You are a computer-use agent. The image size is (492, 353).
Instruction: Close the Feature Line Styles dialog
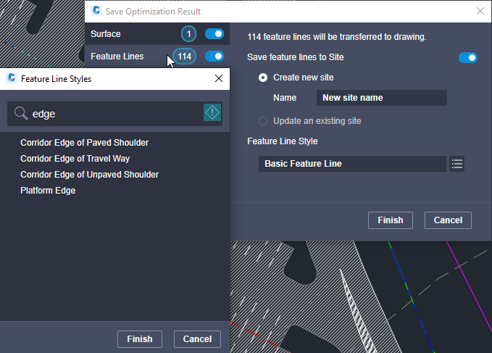[219, 78]
